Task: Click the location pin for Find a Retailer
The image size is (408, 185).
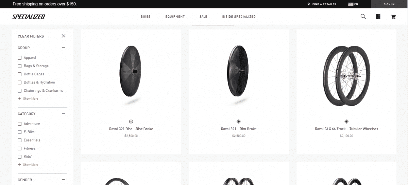Action: 309,4
